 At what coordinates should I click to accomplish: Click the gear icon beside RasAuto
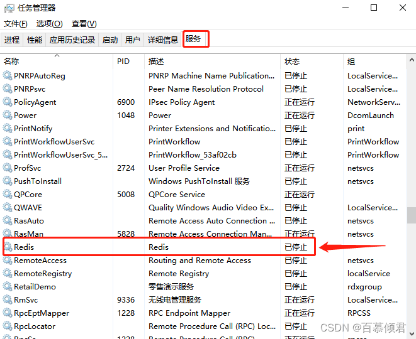click(8, 221)
